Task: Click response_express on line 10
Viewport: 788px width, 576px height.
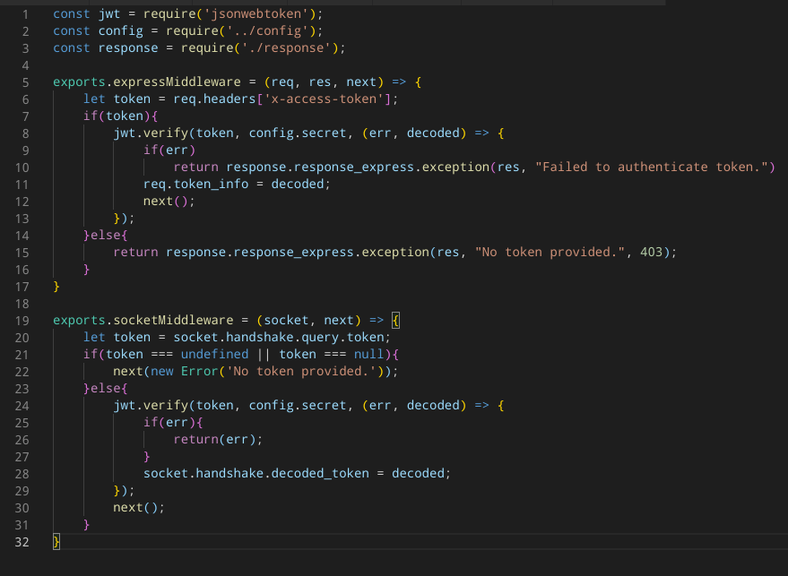Action: pyautogui.click(x=354, y=168)
